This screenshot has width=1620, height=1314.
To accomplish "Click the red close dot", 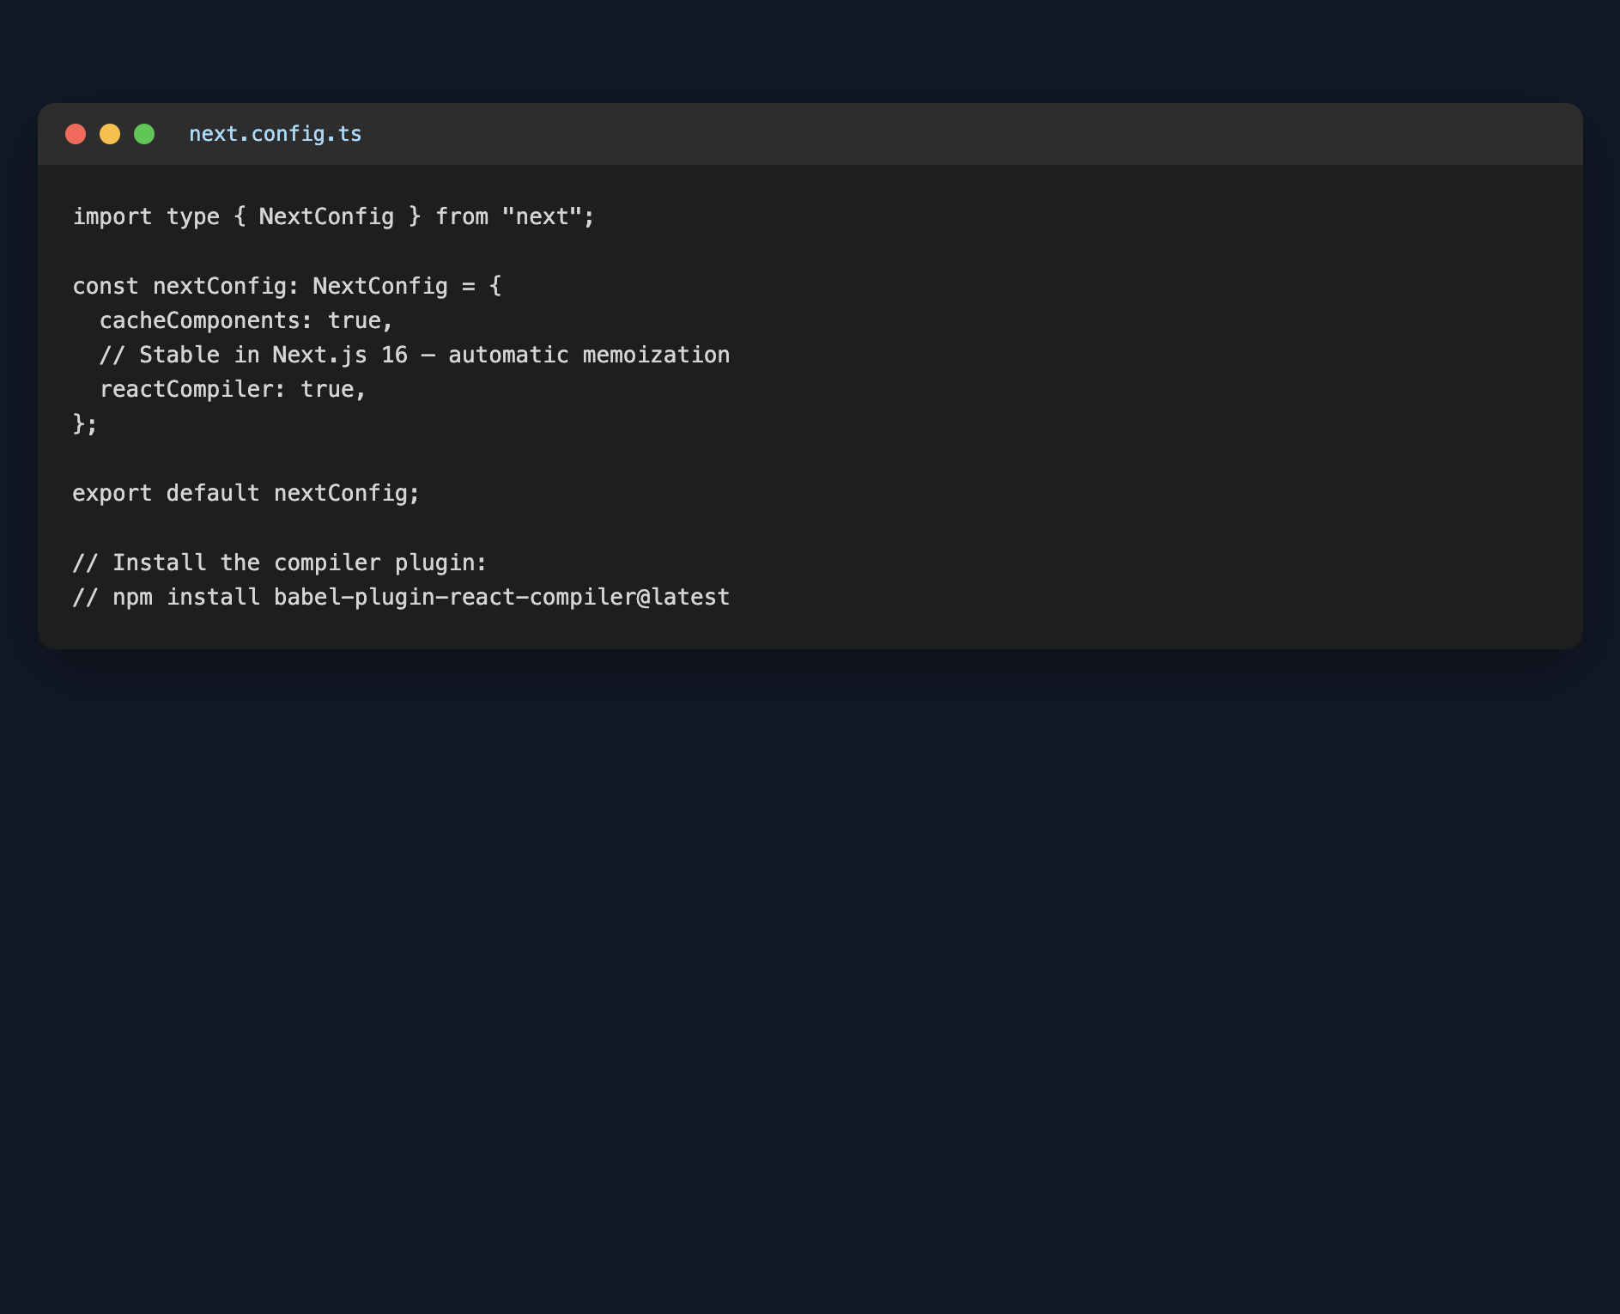I will point(76,134).
